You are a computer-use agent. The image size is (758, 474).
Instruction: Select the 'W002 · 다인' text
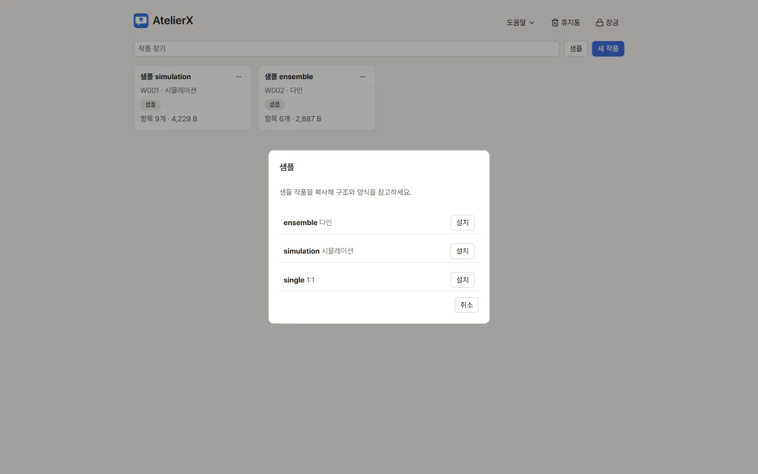click(x=283, y=91)
